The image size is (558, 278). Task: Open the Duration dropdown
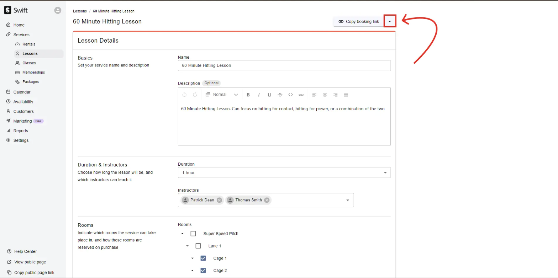[x=284, y=172]
